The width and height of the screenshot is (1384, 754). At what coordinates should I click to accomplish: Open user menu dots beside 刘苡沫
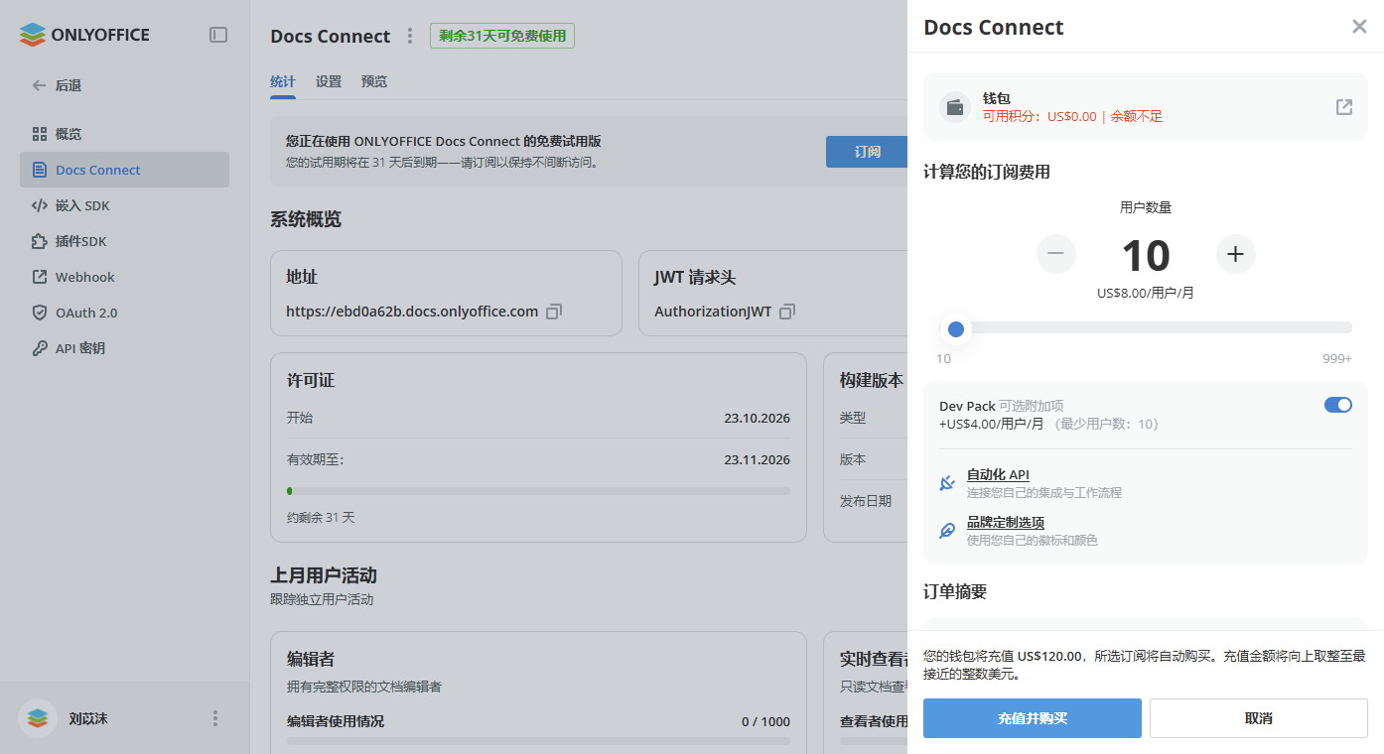tap(215, 718)
